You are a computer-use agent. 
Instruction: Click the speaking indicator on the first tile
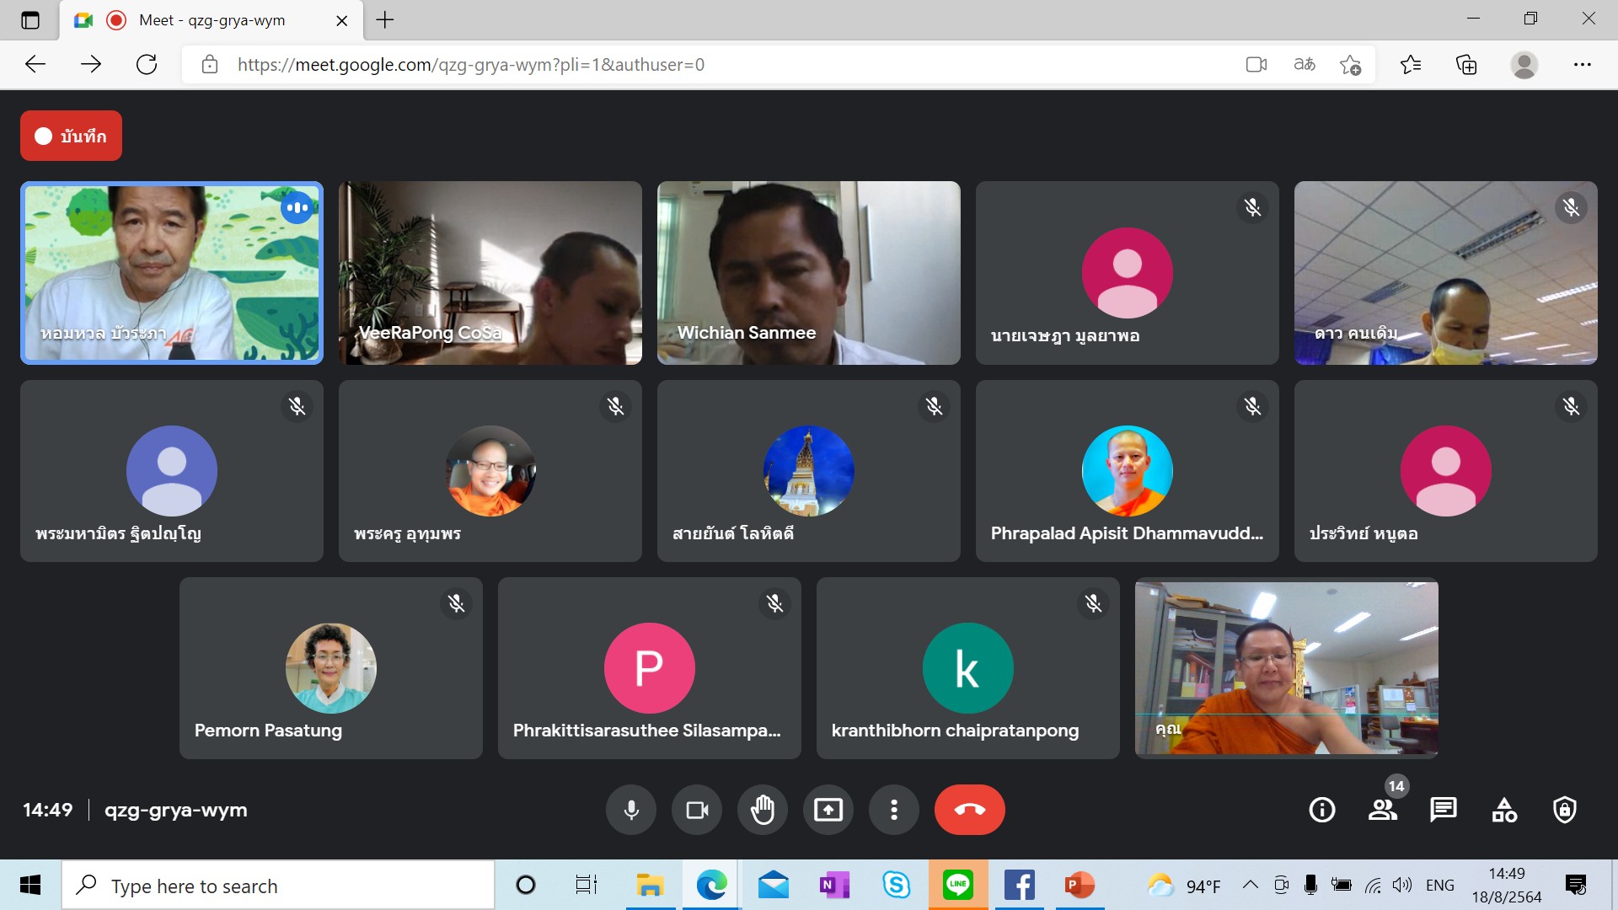(297, 207)
